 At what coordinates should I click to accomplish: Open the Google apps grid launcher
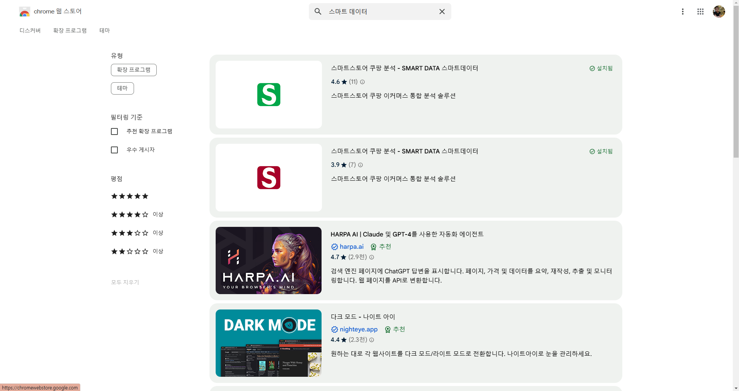point(700,12)
